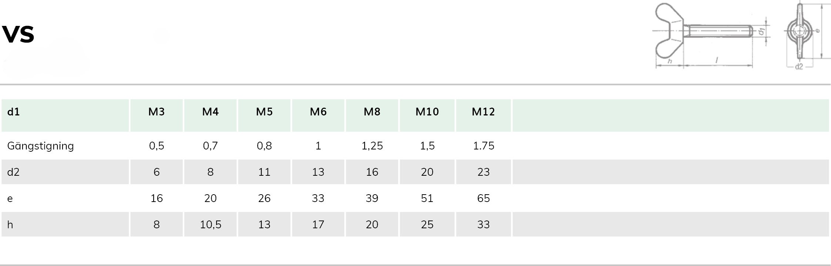This screenshot has height=266, width=831.
Task: Click the 65 wing width value
Action: point(483,198)
